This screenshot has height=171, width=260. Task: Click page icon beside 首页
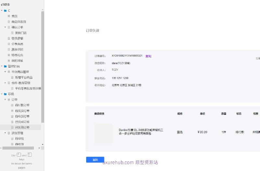coord(9,16)
